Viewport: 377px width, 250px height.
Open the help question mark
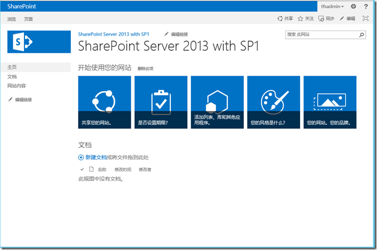point(366,7)
